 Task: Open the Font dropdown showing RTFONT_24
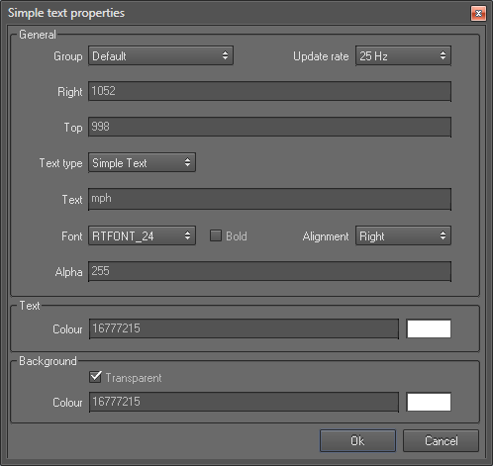click(142, 235)
